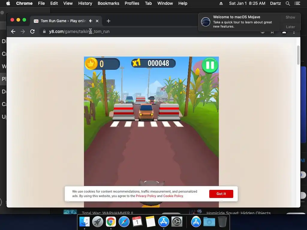
Task: Open the Chrome application menu
Action: coord(24,3)
